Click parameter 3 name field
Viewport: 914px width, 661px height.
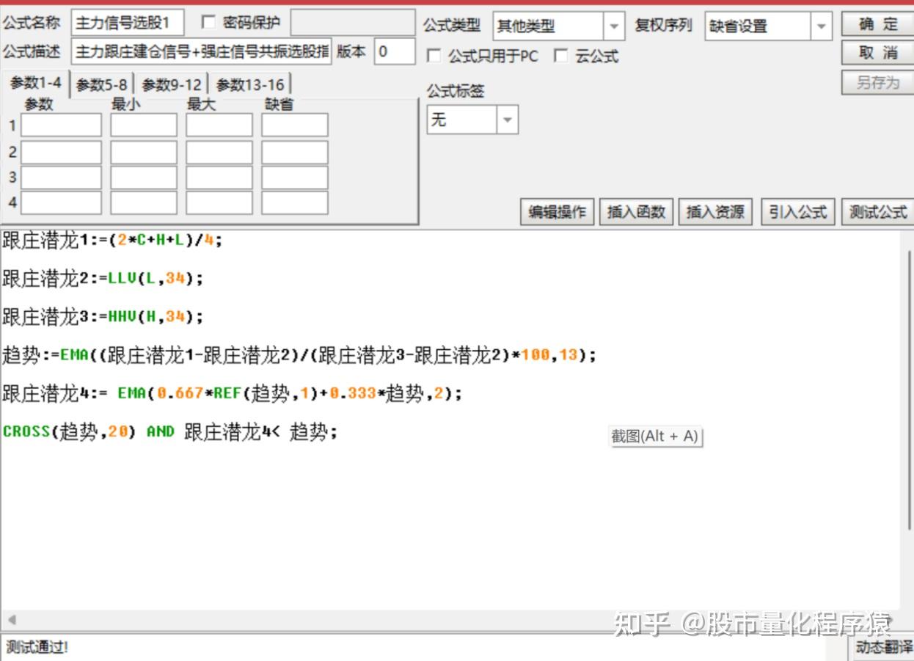61,177
